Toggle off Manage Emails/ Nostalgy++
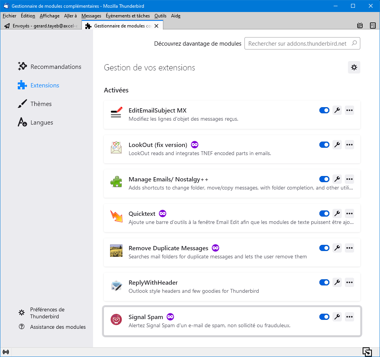 [324, 179]
